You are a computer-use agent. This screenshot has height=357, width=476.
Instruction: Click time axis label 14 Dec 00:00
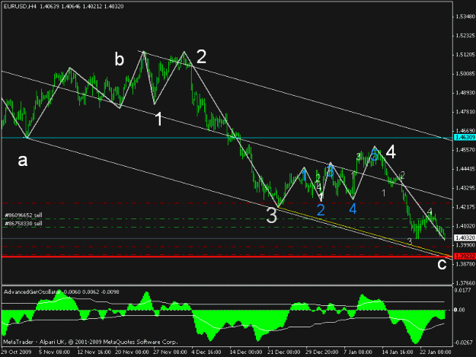[x=245, y=352]
